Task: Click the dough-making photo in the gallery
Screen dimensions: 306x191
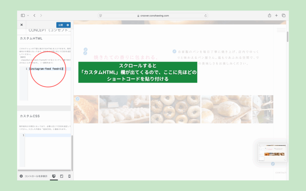Action: tap(124, 109)
